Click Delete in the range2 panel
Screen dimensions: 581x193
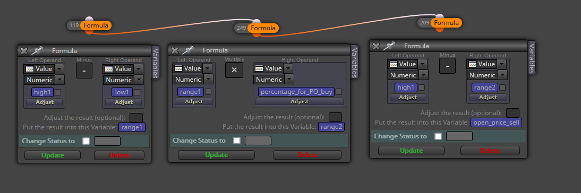pyautogui.click(x=307, y=154)
